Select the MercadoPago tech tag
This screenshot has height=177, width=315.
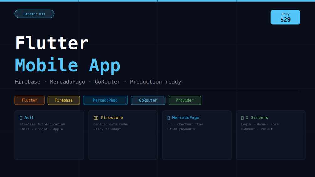pyautogui.click(x=105, y=100)
